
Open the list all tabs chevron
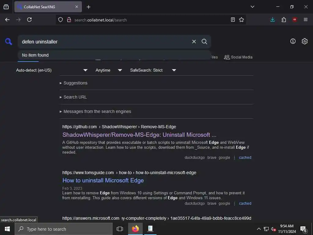(252, 7)
